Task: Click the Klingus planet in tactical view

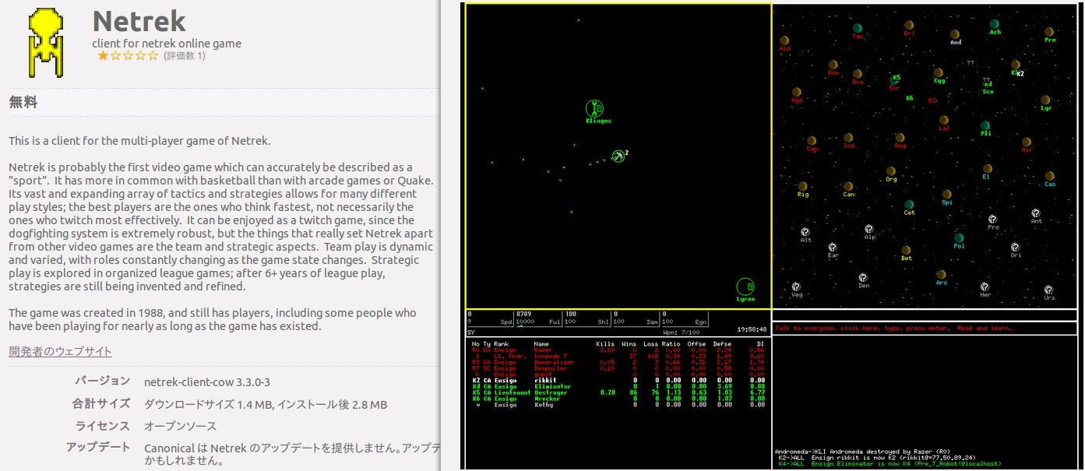Action: pyautogui.click(x=595, y=107)
